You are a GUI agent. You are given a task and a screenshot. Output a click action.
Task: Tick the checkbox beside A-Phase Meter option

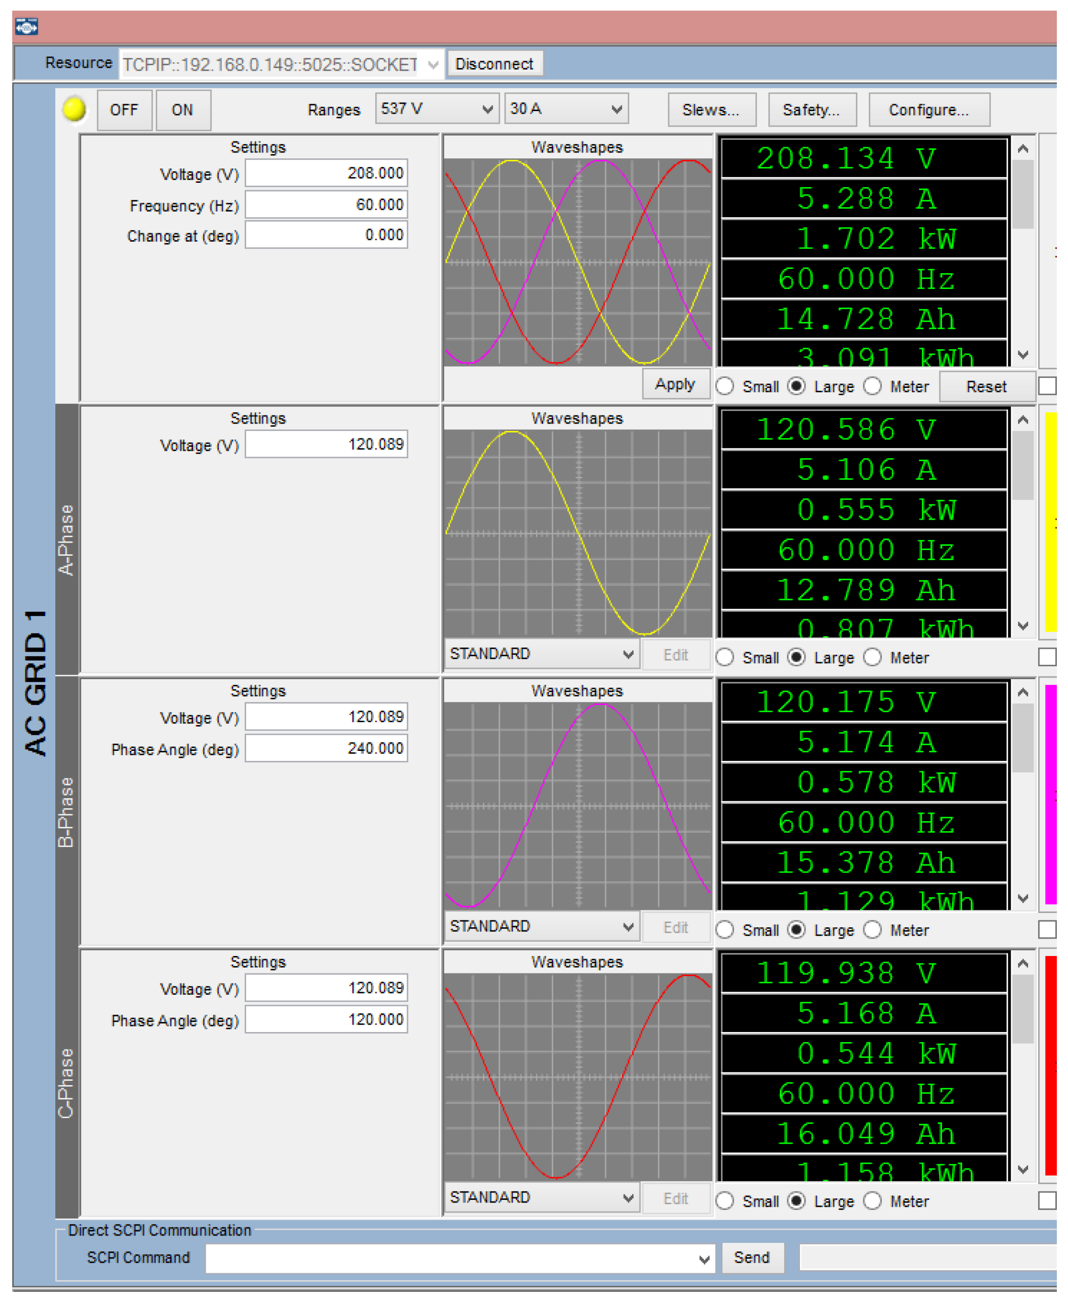click(x=1047, y=657)
